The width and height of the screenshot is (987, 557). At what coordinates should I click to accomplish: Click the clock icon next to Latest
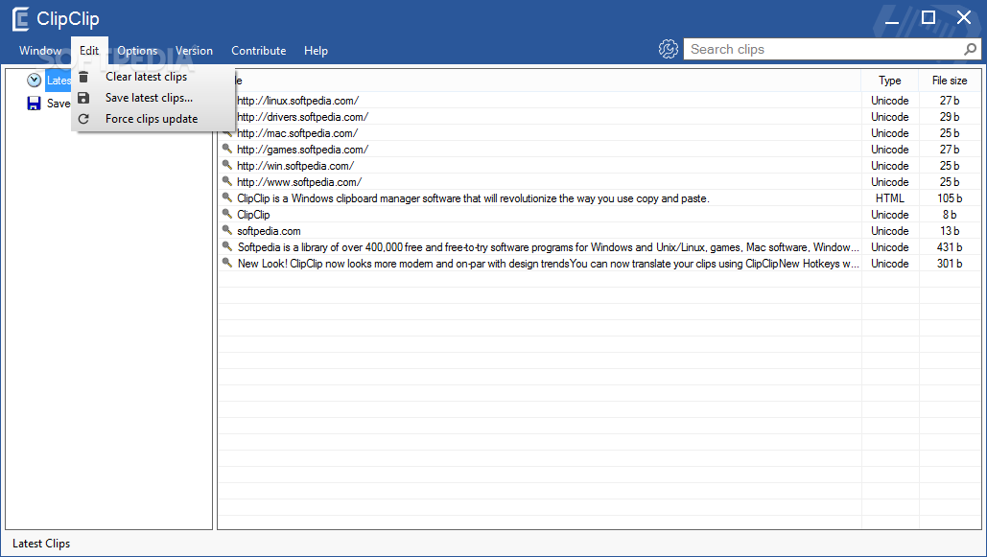pyautogui.click(x=34, y=80)
